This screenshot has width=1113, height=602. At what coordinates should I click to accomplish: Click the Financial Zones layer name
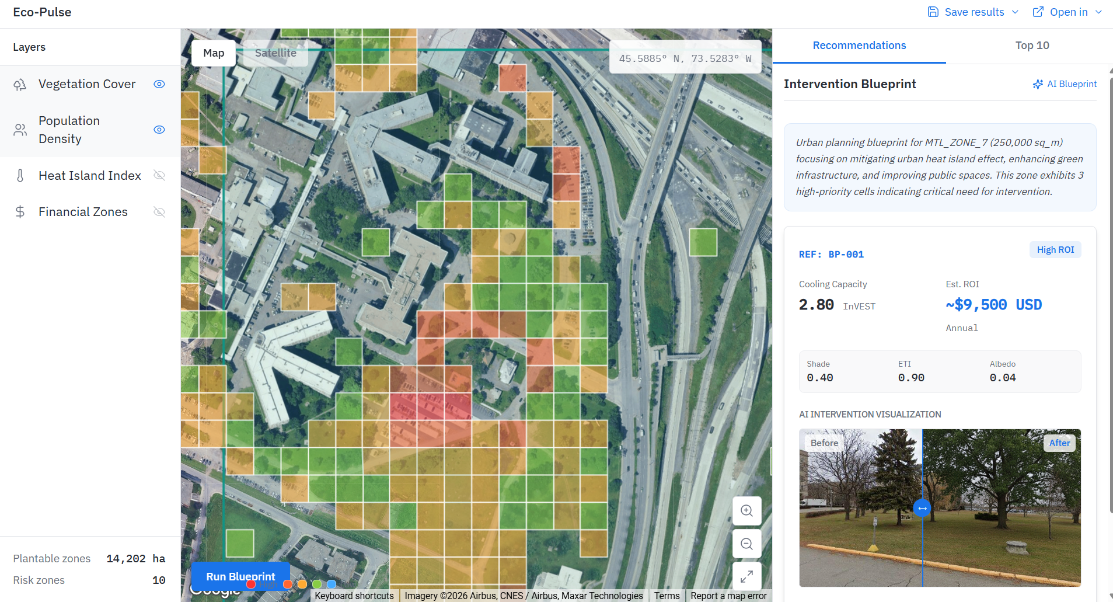[x=83, y=212]
